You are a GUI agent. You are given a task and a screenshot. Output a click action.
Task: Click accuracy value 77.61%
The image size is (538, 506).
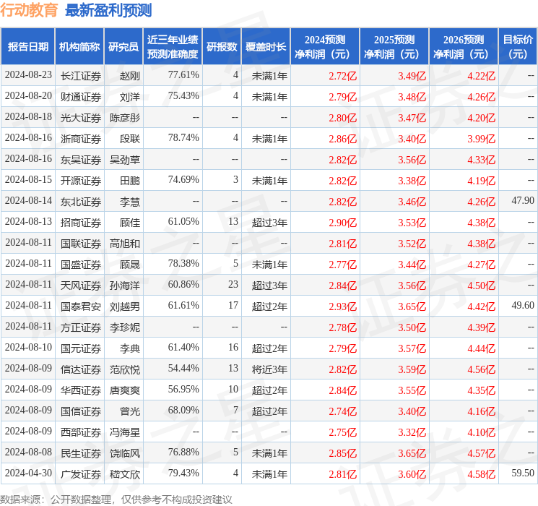pos(183,75)
